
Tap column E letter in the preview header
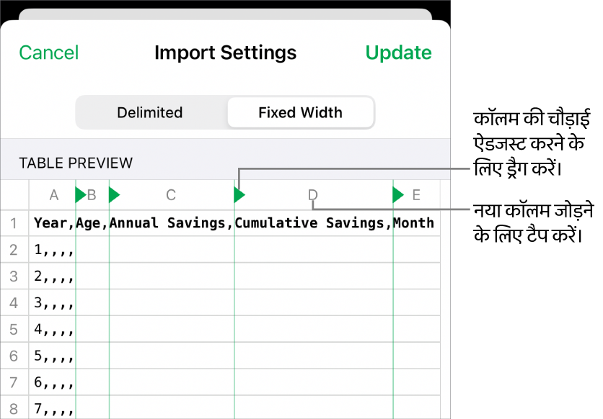tap(416, 194)
